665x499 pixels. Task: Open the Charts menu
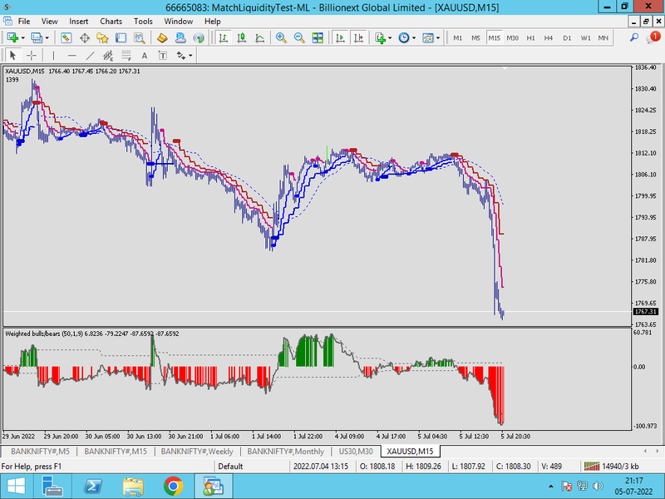point(110,21)
